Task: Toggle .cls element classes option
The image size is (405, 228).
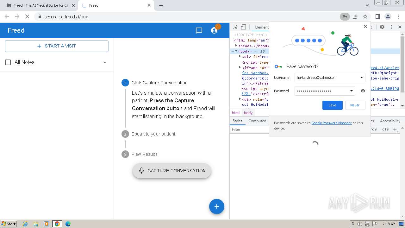Action: pos(384,129)
